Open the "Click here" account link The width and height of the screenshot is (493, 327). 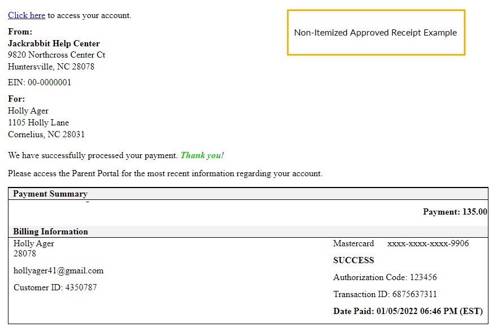coord(27,15)
